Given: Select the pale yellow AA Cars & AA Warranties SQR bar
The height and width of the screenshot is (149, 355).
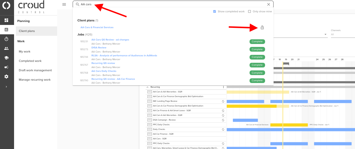Looking at the screenshot, I should pyautogui.click(x=258, y=92).
